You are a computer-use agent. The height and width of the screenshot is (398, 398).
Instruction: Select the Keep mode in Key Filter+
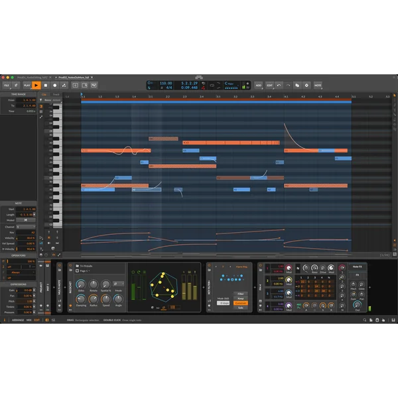click(241, 298)
